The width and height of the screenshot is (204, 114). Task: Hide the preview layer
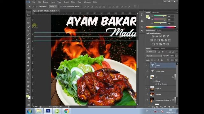[147, 94]
